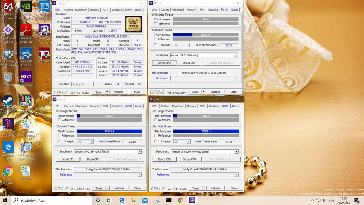Open About tab in AVX-512 window
The image size is (364, 205).
[x=235, y=106]
